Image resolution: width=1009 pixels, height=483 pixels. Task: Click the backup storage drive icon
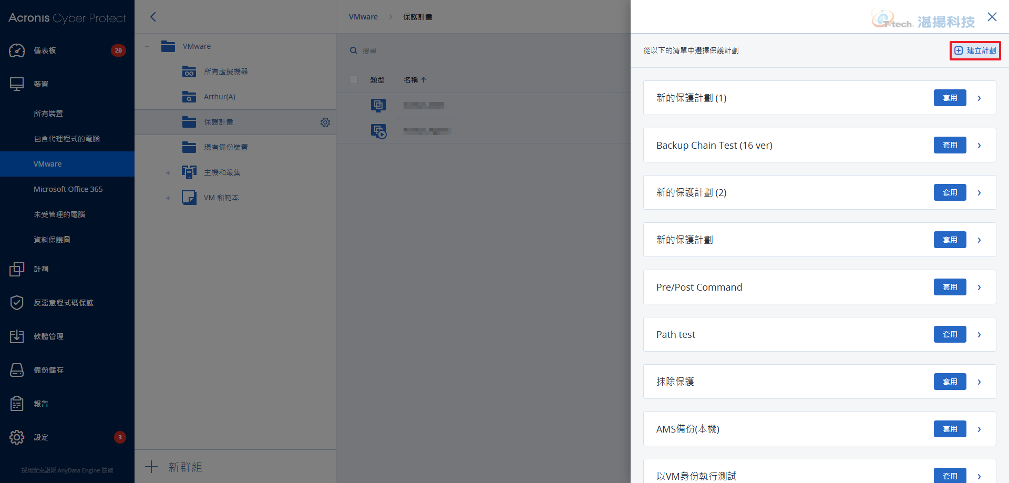pos(17,370)
